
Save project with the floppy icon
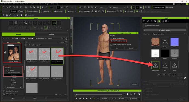tap(10, 7)
